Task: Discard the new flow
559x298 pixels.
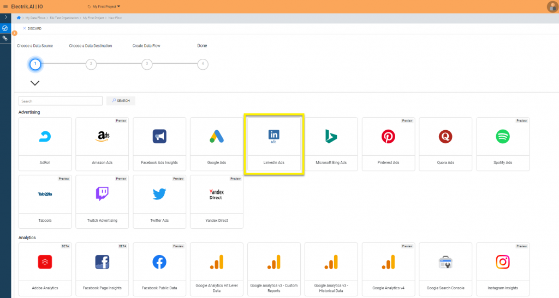Action: pyautogui.click(x=32, y=28)
